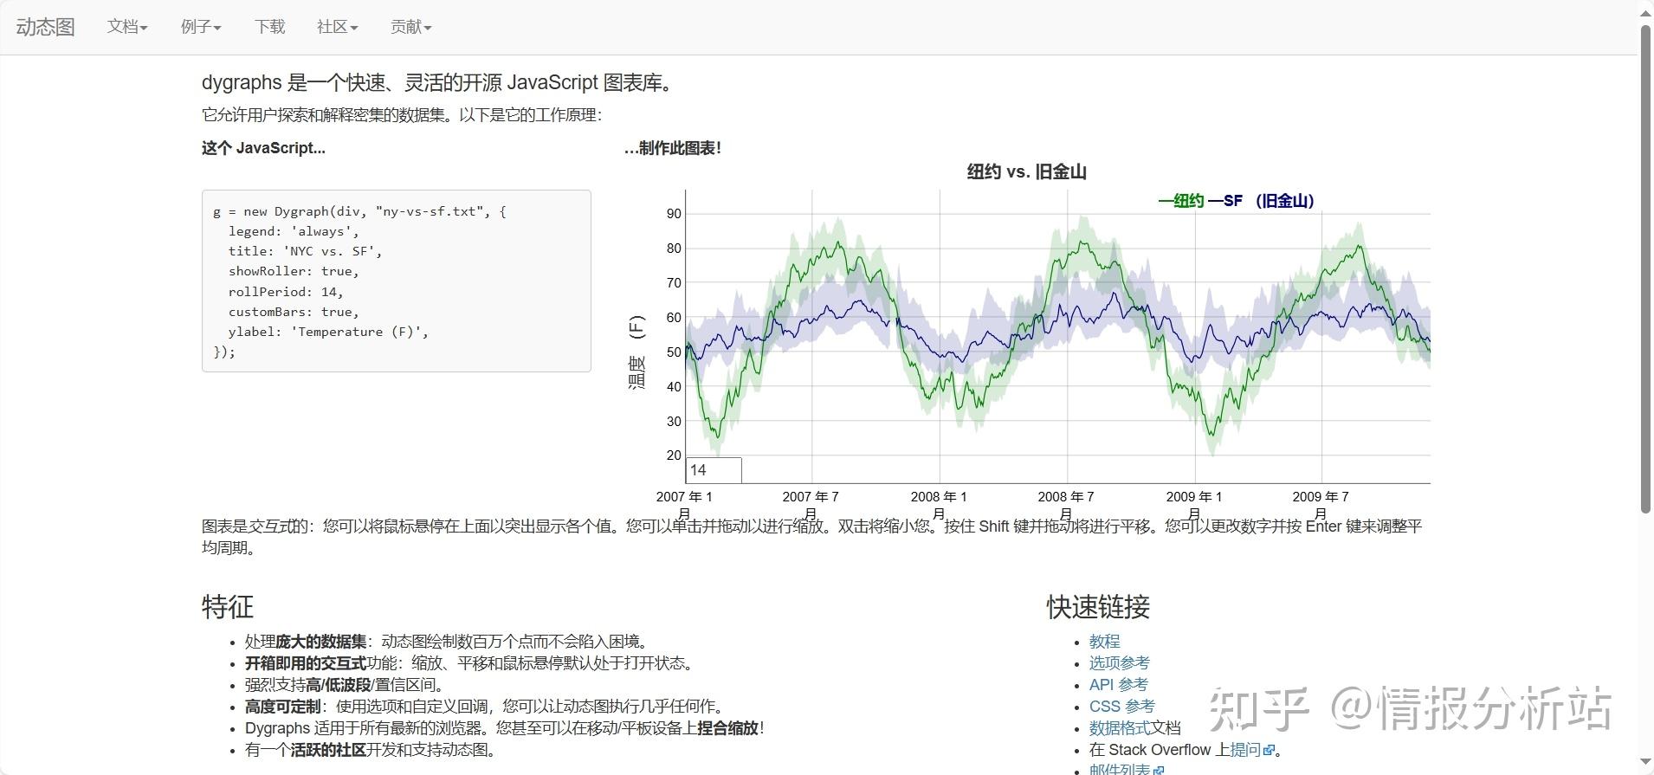Click the 纽约 legend entry in the chart
This screenshot has width=1654, height=775.
point(1181,201)
